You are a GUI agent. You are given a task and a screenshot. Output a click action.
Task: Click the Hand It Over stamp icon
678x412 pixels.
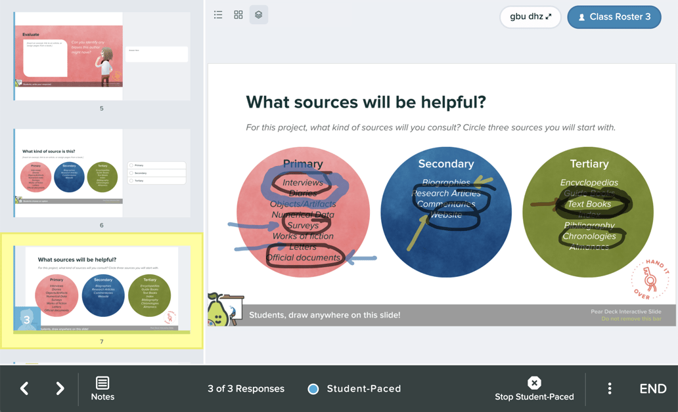[x=651, y=278]
